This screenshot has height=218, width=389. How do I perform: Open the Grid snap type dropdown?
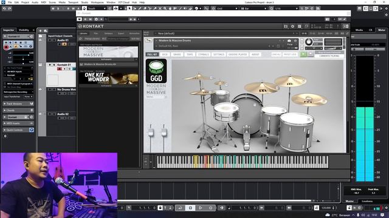pos(227,8)
